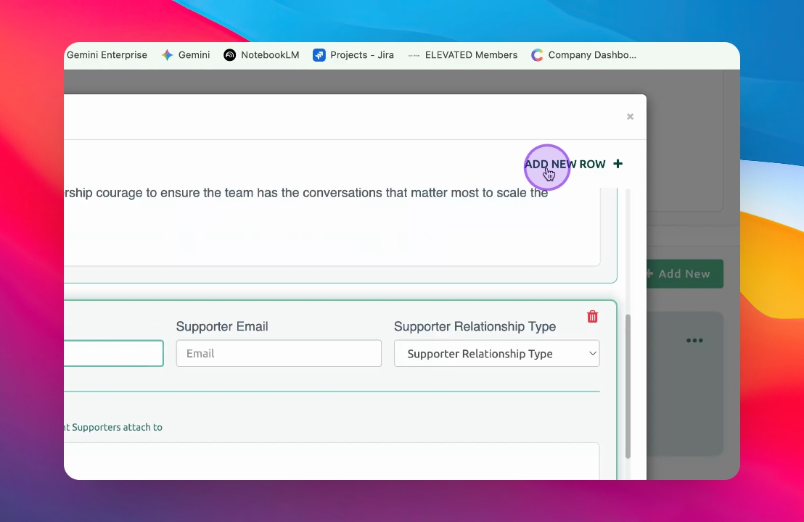The height and width of the screenshot is (522, 804).
Task: Focus the text area below 'Supporters attach to'
Action: click(x=332, y=461)
